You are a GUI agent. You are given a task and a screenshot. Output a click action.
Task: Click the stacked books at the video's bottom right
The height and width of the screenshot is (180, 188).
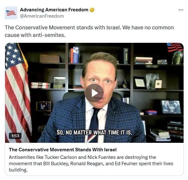[x=160, y=134]
